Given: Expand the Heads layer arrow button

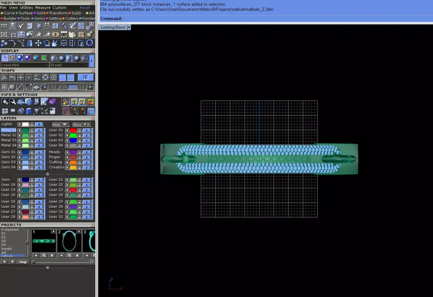Looking at the screenshot, I should (x=67, y=152).
